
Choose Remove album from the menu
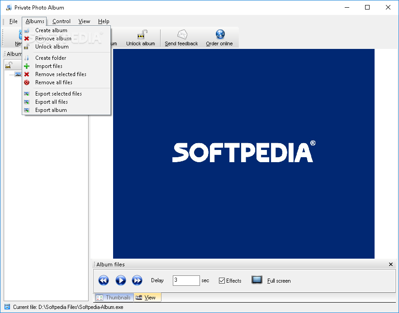click(x=66, y=39)
